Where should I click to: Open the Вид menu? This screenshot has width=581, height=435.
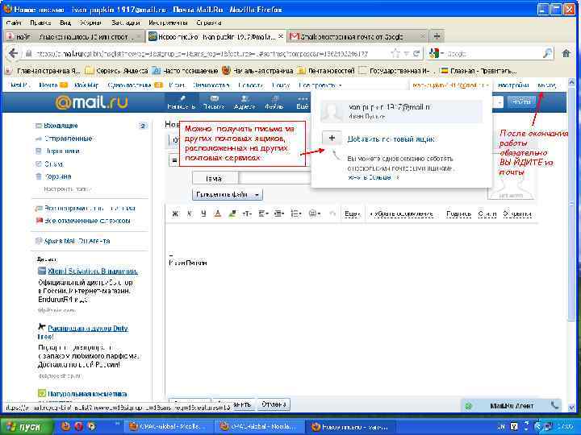pyautogui.click(x=65, y=23)
